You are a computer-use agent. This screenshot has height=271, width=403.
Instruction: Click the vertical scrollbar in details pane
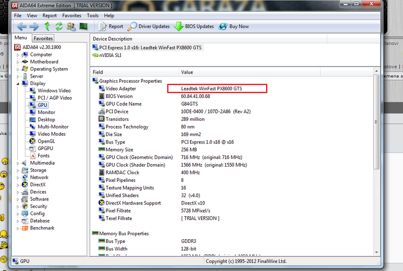click(376, 151)
